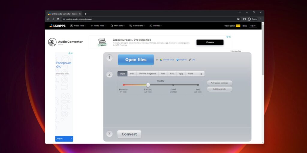Open the Video Tools menu

(x=78, y=26)
